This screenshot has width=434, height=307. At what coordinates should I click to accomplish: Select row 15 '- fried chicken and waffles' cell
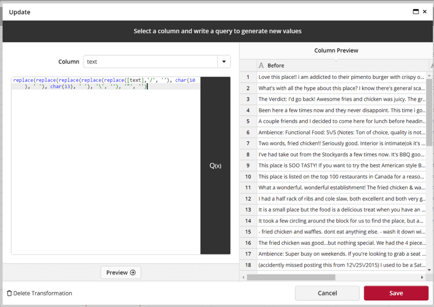342,232
